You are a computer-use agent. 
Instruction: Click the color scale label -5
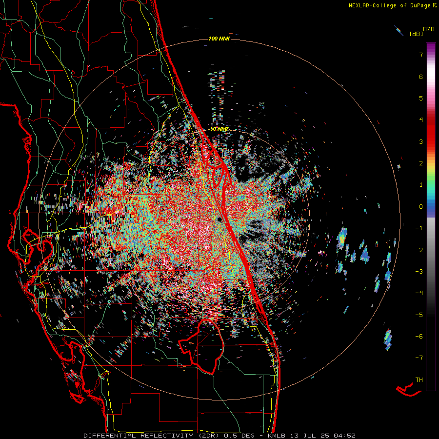click(419, 315)
